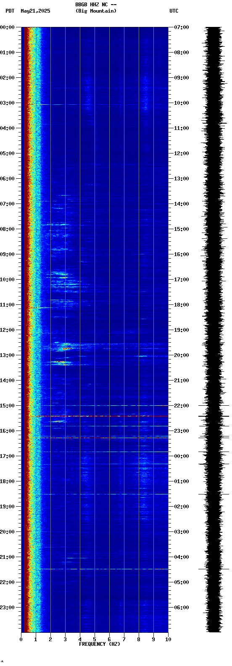The width and height of the screenshot is (232, 666).
Task: Click the 00:00 UTC time label
Action: click(182, 456)
